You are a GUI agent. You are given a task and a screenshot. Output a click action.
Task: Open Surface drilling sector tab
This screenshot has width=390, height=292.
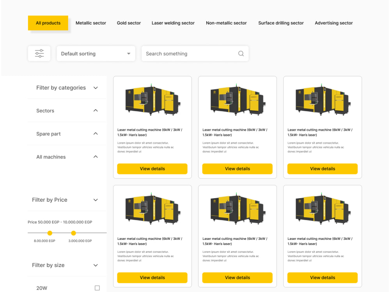(x=281, y=23)
